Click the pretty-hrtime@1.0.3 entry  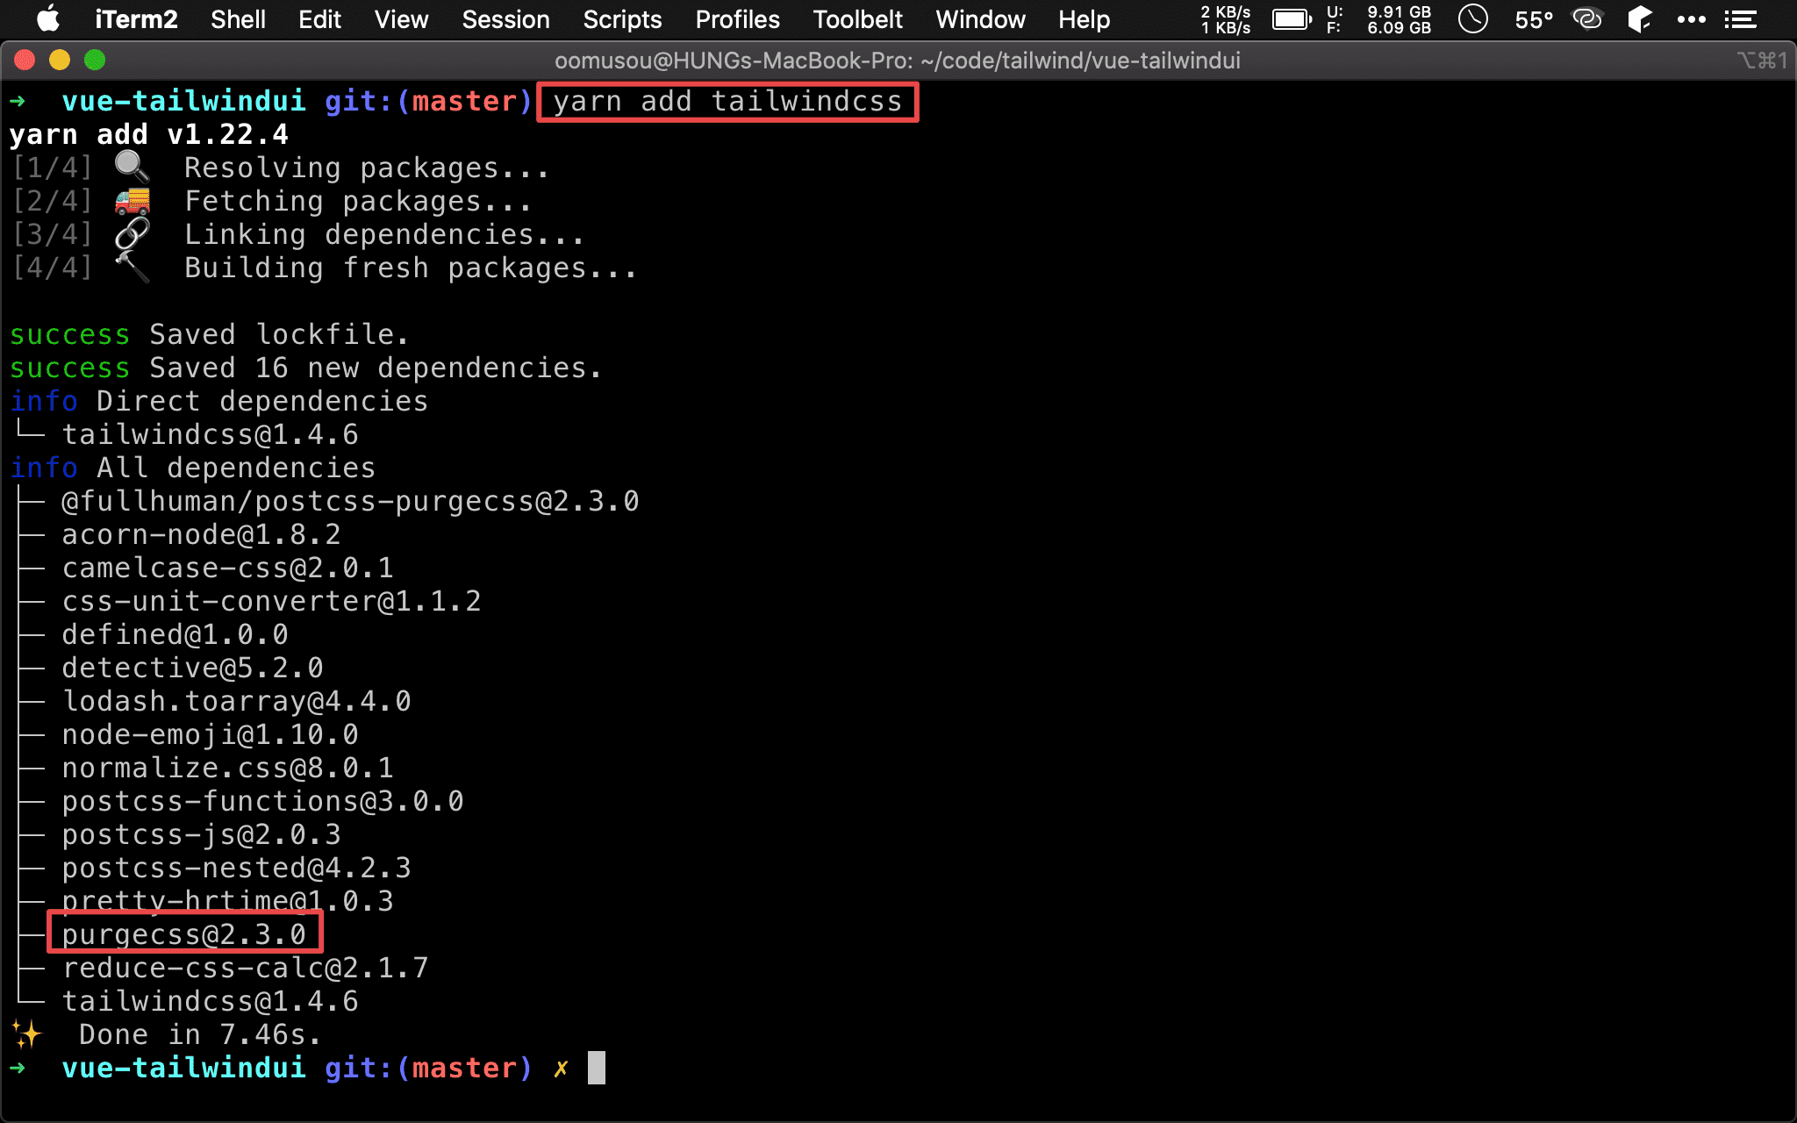click(x=227, y=901)
